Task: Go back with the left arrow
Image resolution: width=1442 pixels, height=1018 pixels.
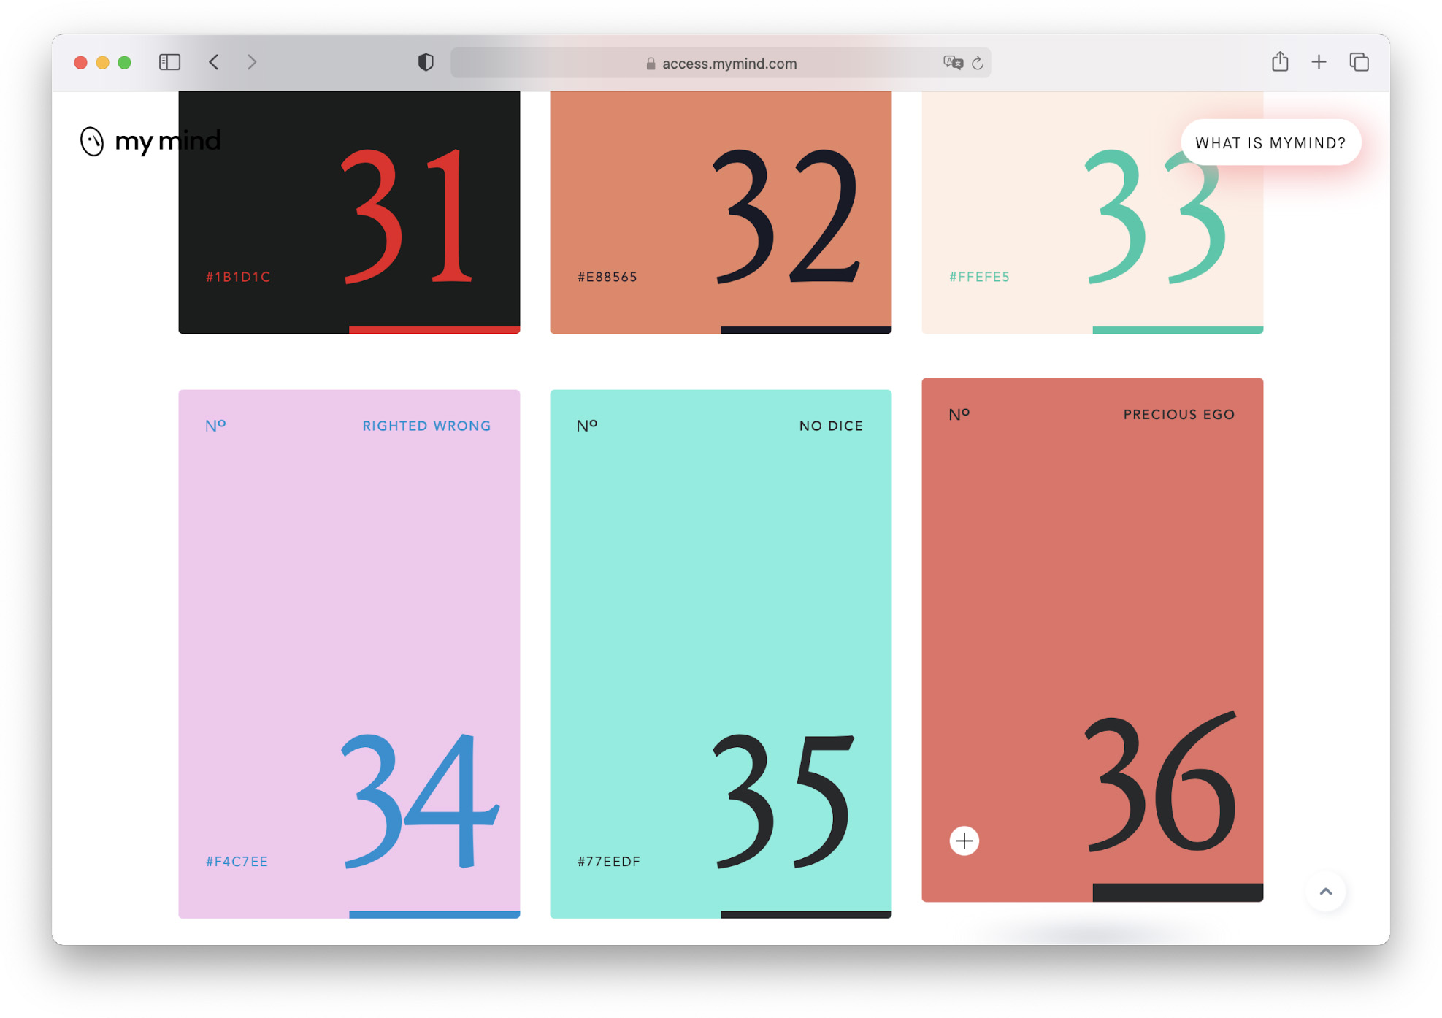Action: [x=214, y=62]
